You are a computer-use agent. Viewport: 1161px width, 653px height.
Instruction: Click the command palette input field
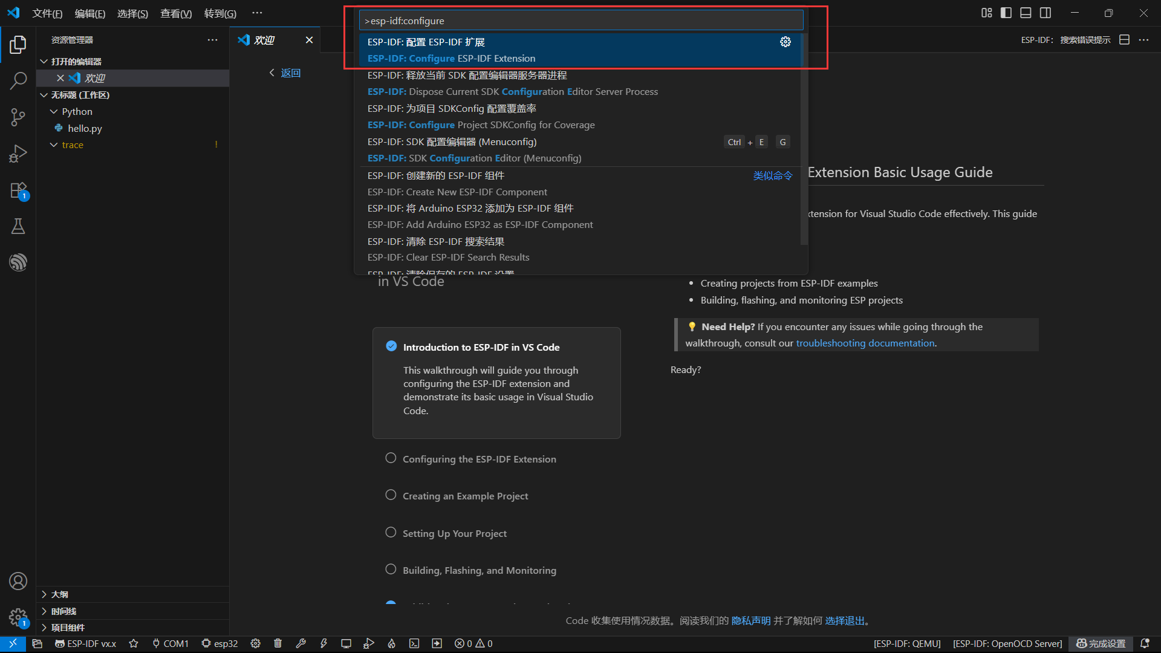pos(581,21)
